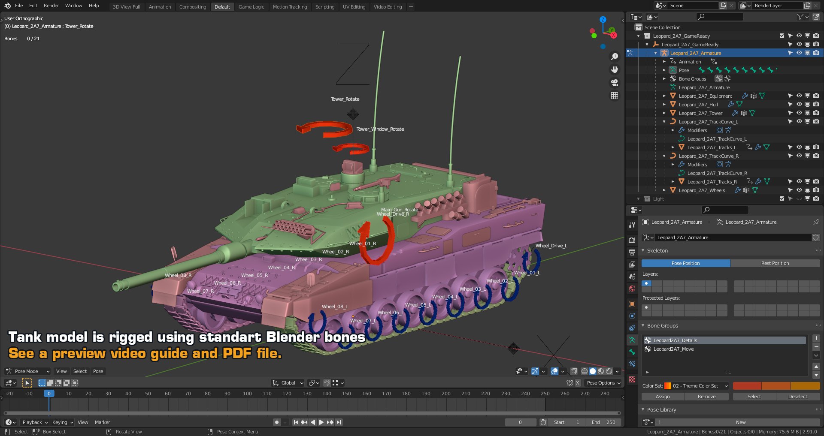Image resolution: width=824 pixels, height=436 pixels.
Task: Add a new bone group with plus
Action: (x=816, y=338)
